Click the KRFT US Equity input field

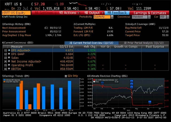16,13
